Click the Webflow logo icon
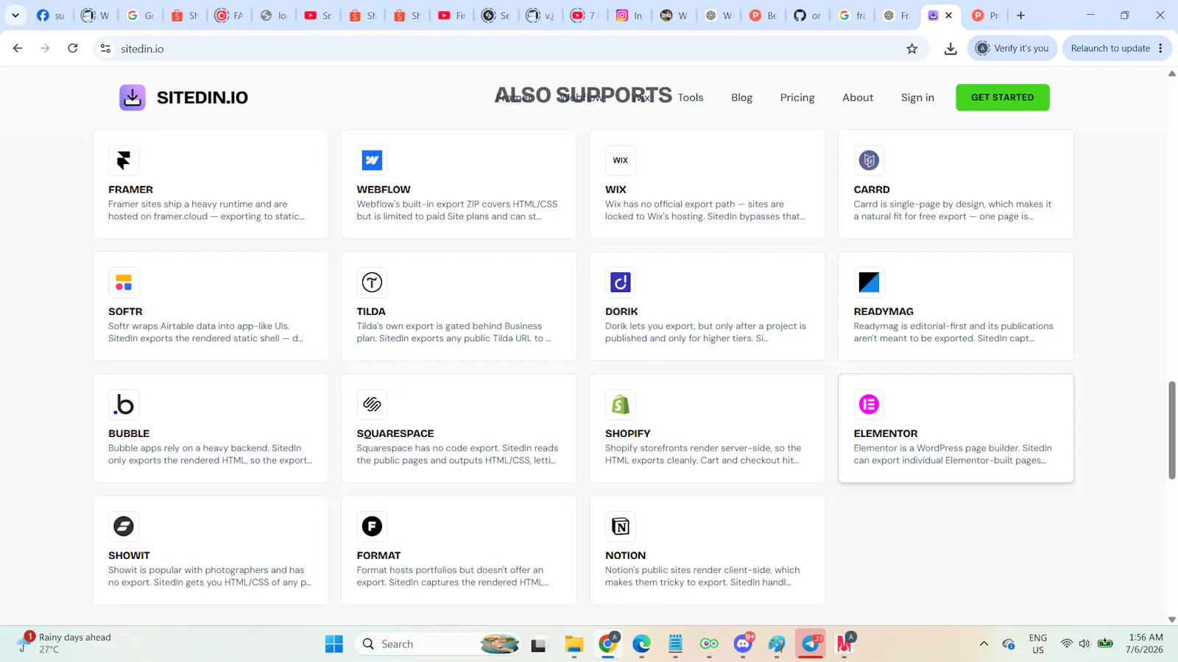This screenshot has width=1178, height=662. tap(372, 160)
